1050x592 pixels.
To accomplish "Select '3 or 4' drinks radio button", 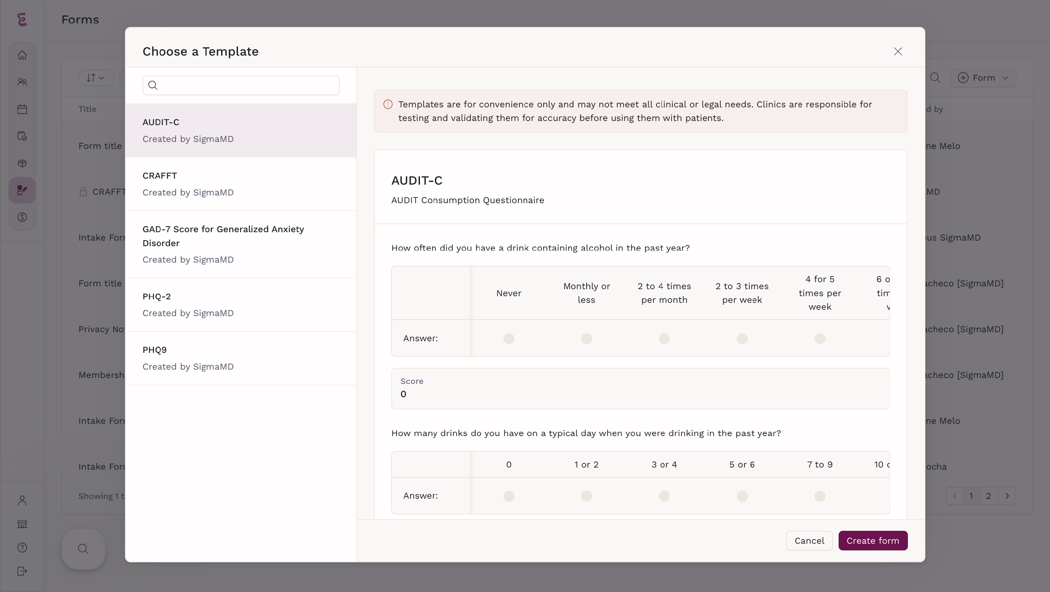I will [664, 496].
